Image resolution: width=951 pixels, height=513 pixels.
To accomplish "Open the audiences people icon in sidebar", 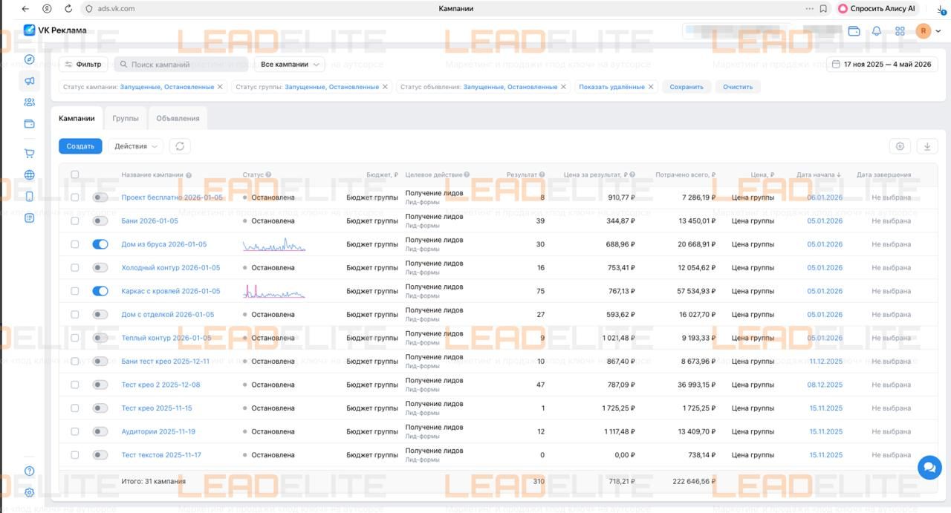I will click(30, 102).
